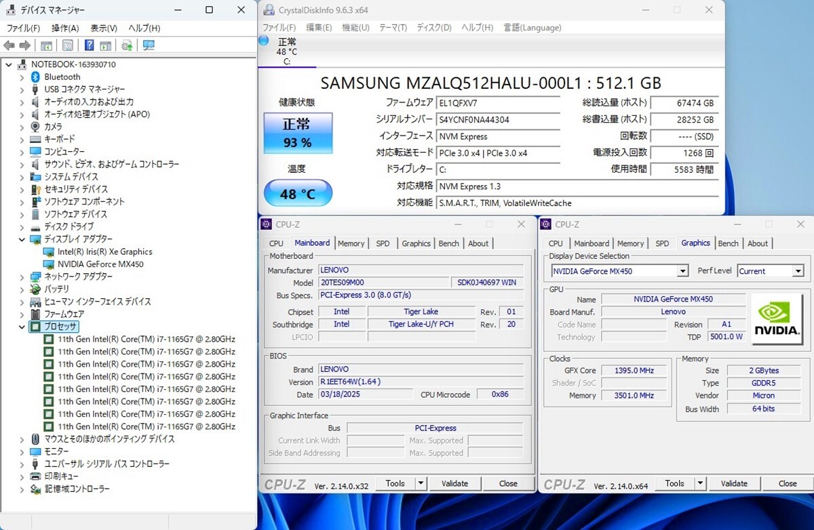Image resolution: width=814 pixels, height=530 pixels.
Task: Collapse the ディスプレイ アダプター node
Action: click(22, 239)
